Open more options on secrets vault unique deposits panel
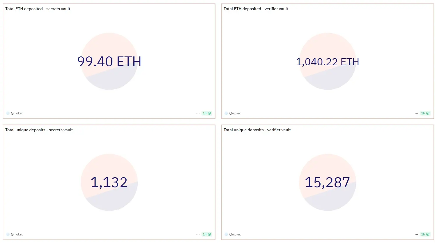Image resolution: width=435 pixels, height=243 pixels. click(198, 234)
